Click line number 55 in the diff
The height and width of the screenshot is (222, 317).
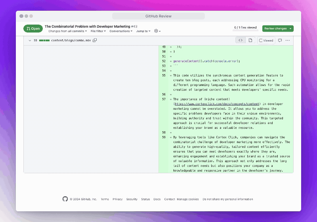tap(164, 75)
